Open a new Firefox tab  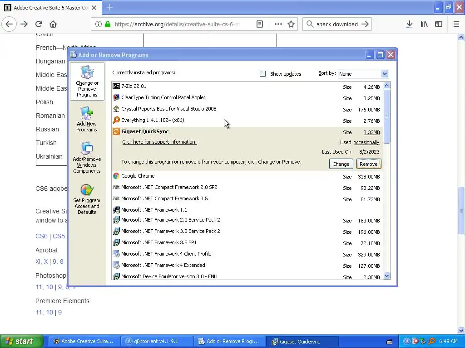pos(109,7)
